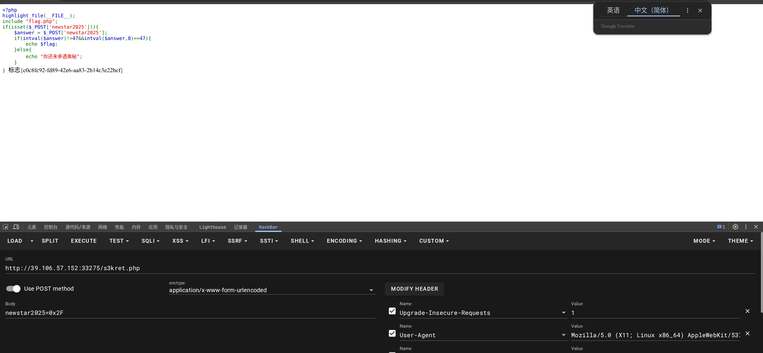Viewport: 763px width, 353px height.
Task: Toggle the Use POST method switch
Action: click(x=13, y=289)
